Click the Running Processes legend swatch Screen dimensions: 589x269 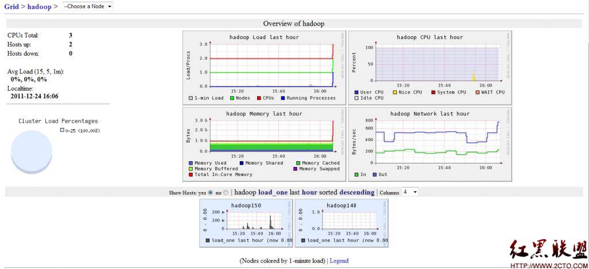282,98
